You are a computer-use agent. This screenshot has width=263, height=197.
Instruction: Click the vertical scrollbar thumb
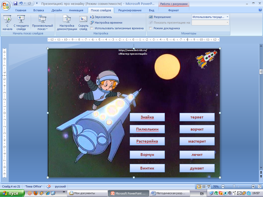click(x=261, y=72)
